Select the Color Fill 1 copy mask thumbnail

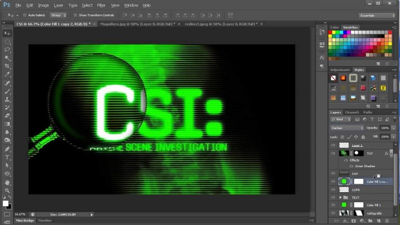359,181
